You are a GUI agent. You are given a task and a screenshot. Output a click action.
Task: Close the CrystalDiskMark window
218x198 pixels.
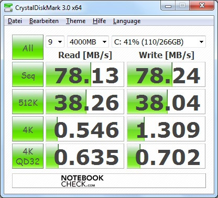click(x=202, y=6)
